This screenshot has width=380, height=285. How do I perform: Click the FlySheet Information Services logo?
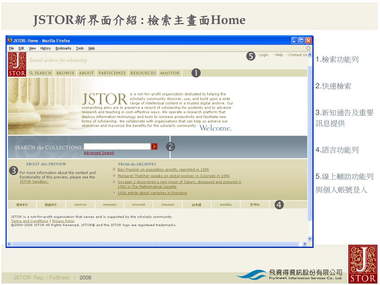tap(289, 275)
